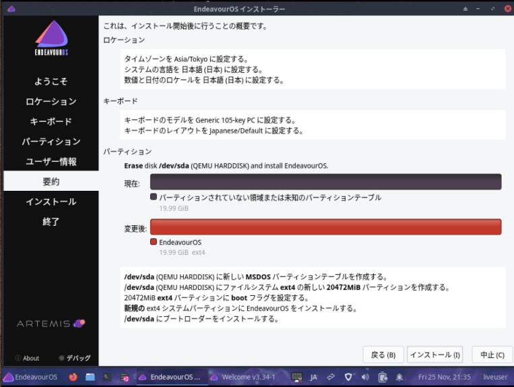Select the パーティション step in sidebar
Viewport: 514px width, 387px height.
(x=51, y=142)
